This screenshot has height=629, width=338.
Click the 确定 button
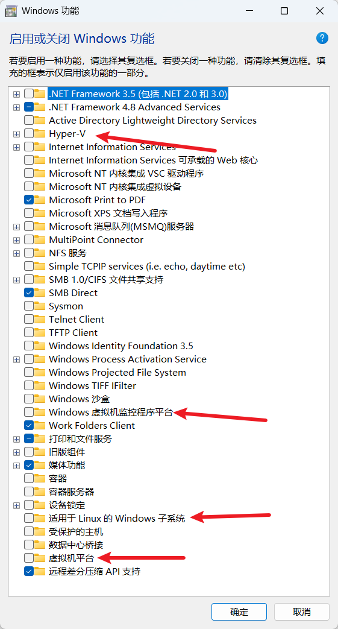pyautogui.click(x=239, y=612)
